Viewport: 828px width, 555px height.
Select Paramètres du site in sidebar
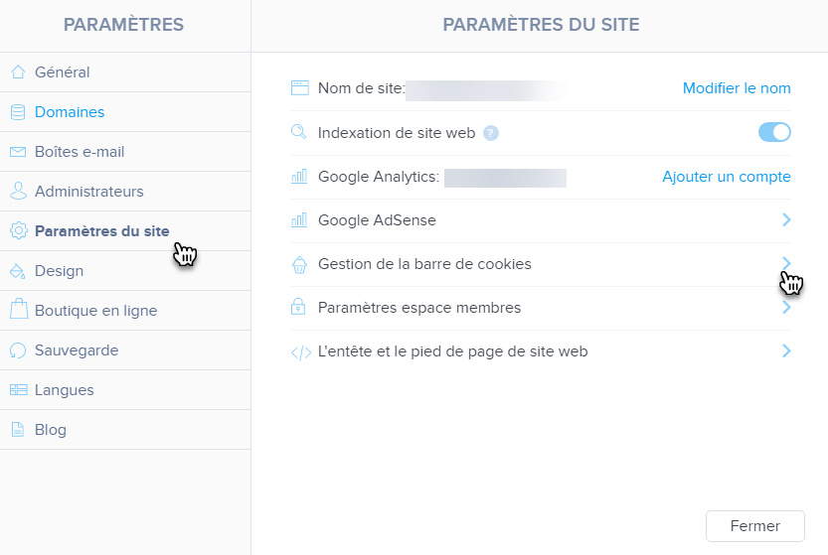pyautogui.click(x=101, y=231)
